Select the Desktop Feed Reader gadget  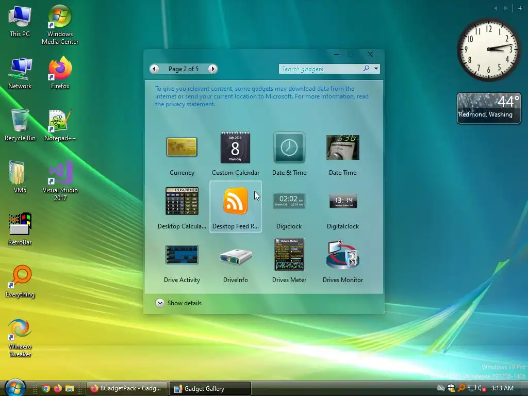[x=235, y=207]
